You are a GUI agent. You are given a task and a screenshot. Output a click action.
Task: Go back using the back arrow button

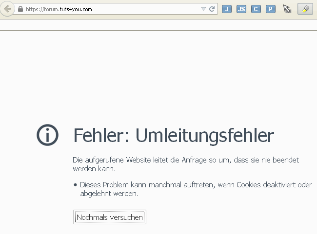7,9
